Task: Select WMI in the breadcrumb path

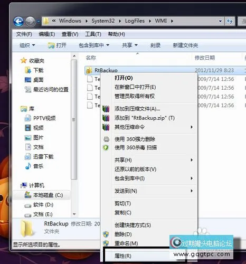Action: coord(160,21)
